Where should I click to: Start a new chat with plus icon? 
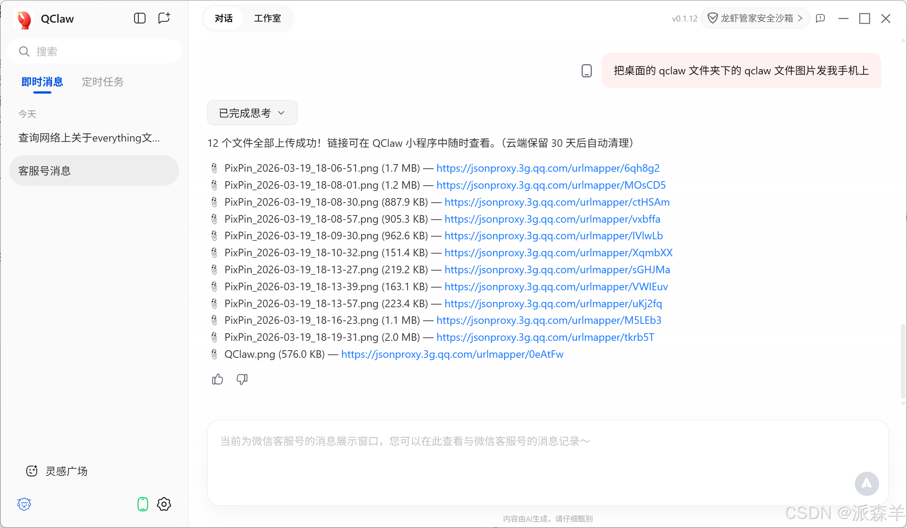pyautogui.click(x=164, y=18)
